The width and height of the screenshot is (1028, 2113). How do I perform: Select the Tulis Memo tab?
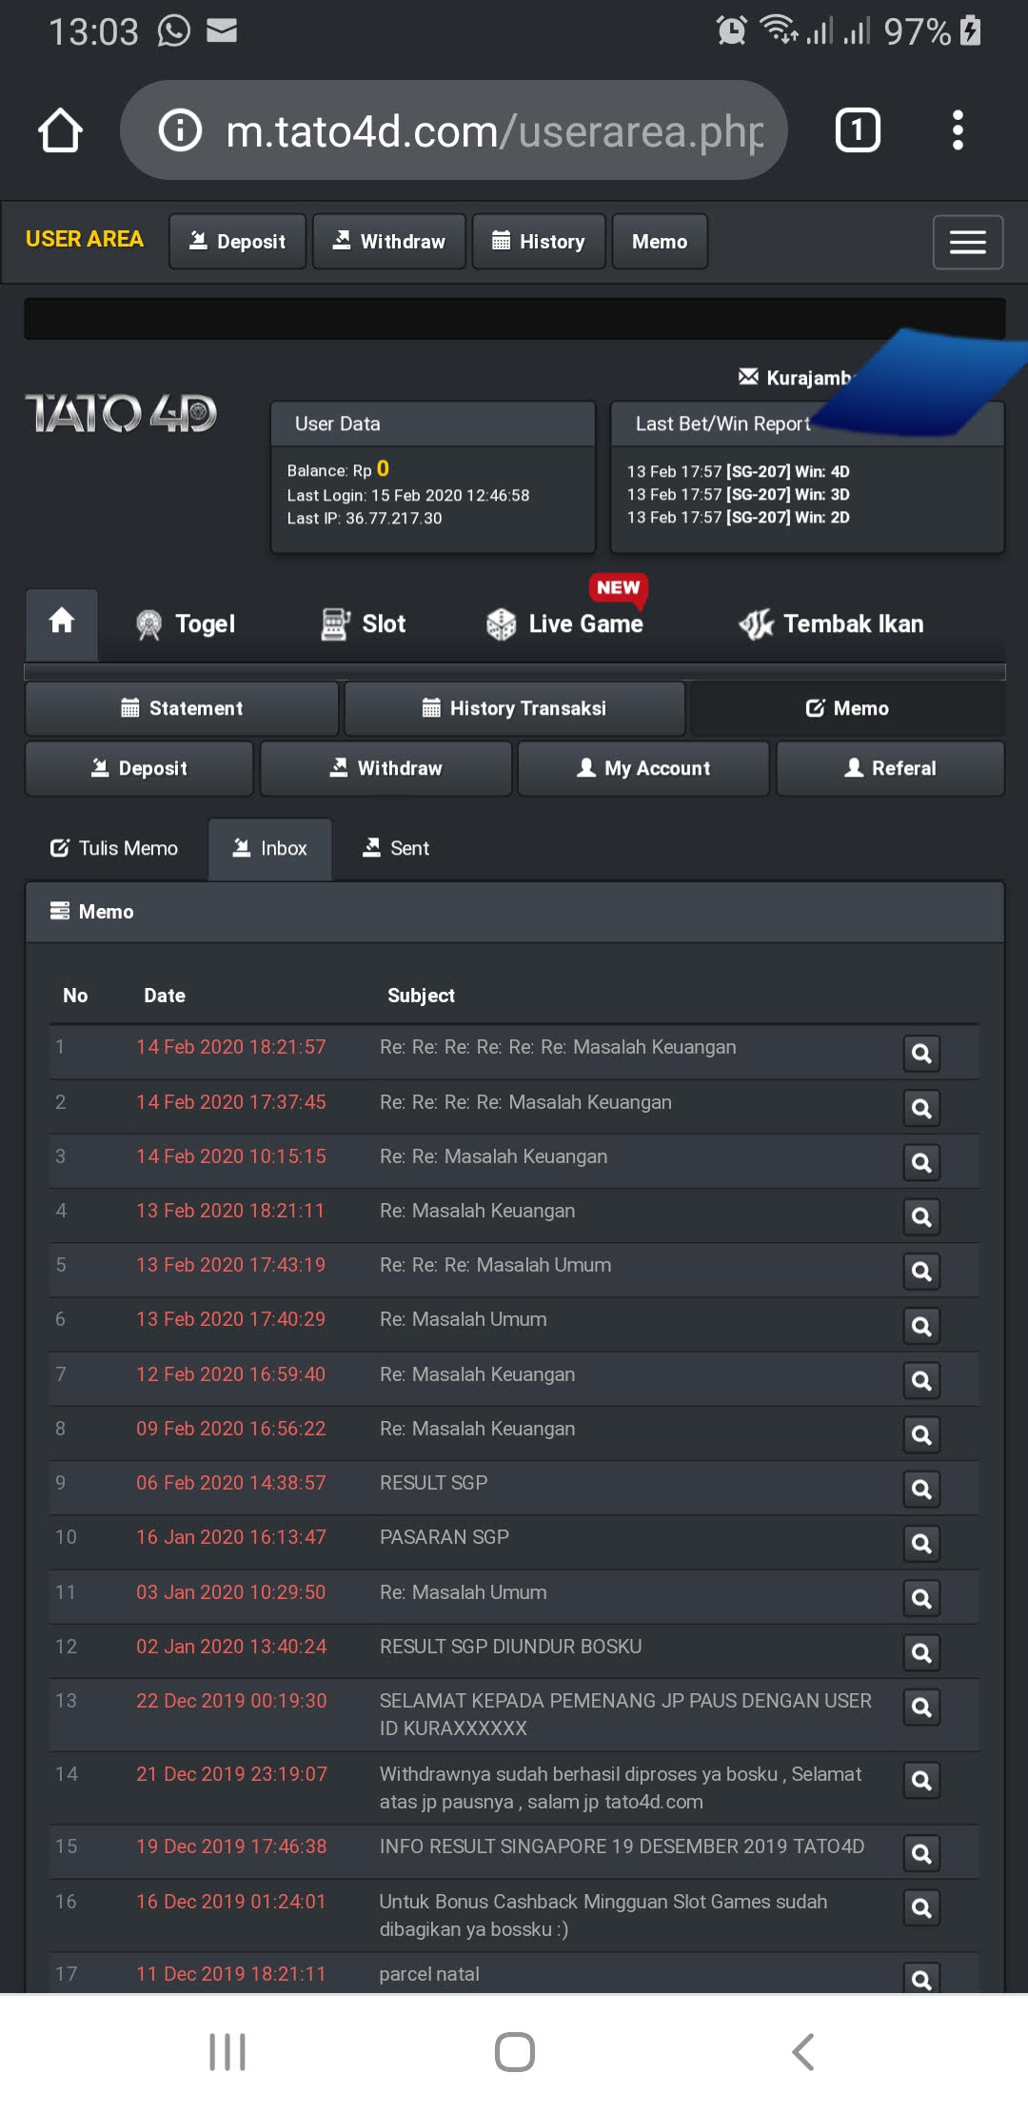tap(114, 848)
